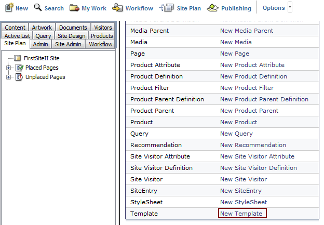The image size is (324, 225).
Task: Switch to the Active List tab
Action: 17,35
